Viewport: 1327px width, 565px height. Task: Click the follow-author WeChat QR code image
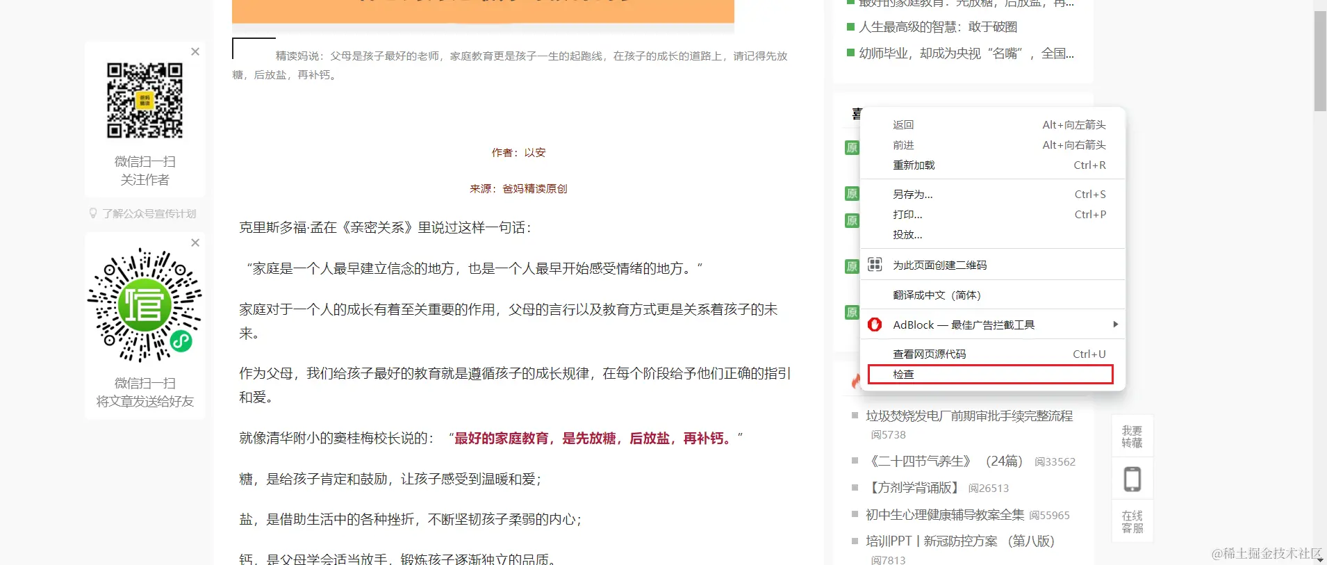(145, 100)
